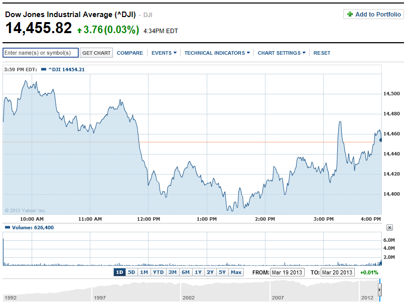
Task: Click the green up arrow beside price change
Action: [79, 31]
